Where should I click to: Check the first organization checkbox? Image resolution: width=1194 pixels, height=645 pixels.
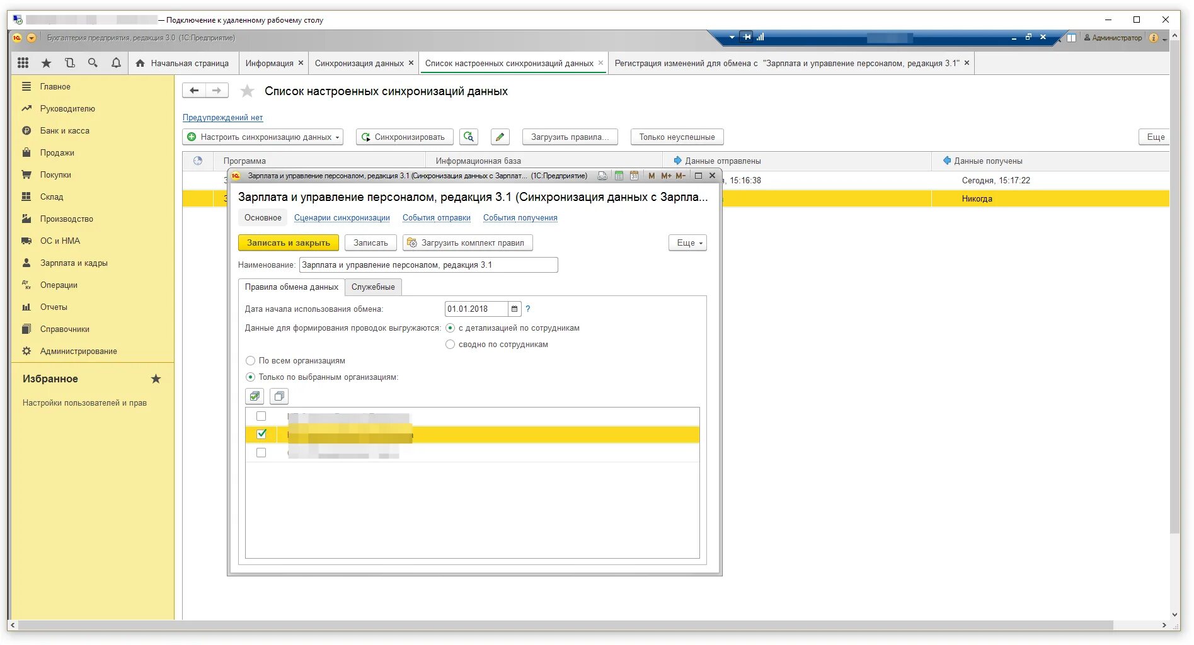(x=261, y=416)
